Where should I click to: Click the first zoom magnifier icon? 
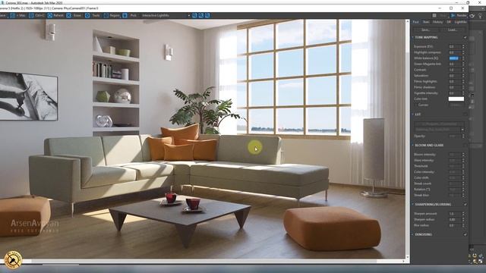coord(194,15)
